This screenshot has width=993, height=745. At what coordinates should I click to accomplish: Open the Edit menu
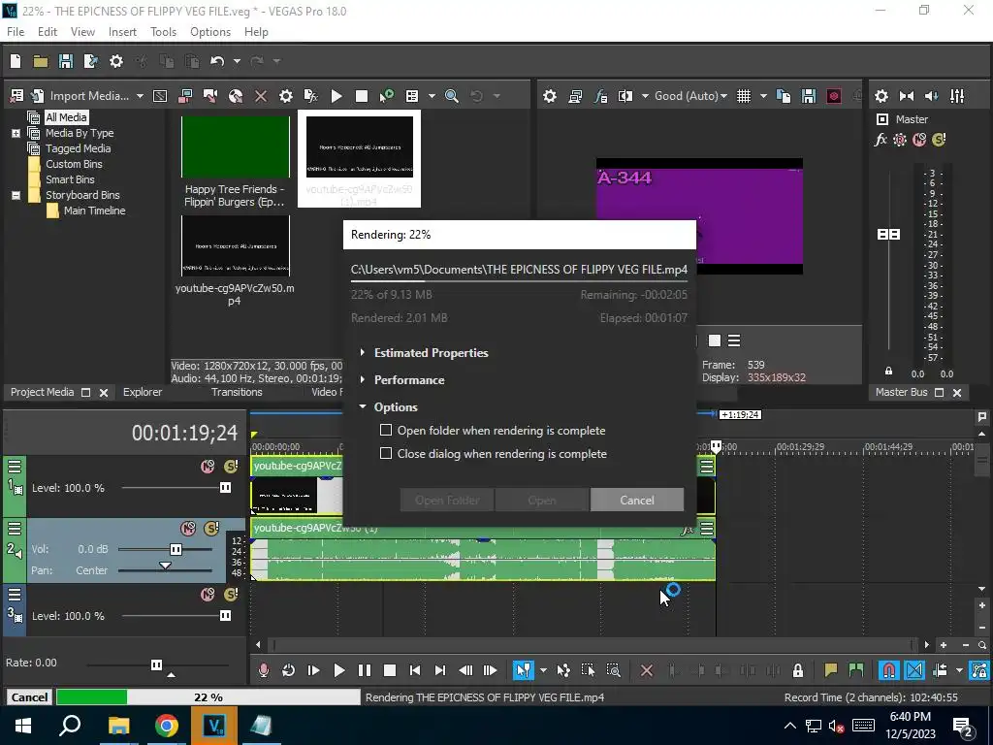pos(48,32)
